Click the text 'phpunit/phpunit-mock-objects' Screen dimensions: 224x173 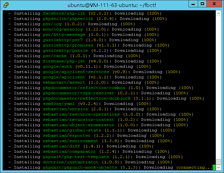click(x=80, y=167)
